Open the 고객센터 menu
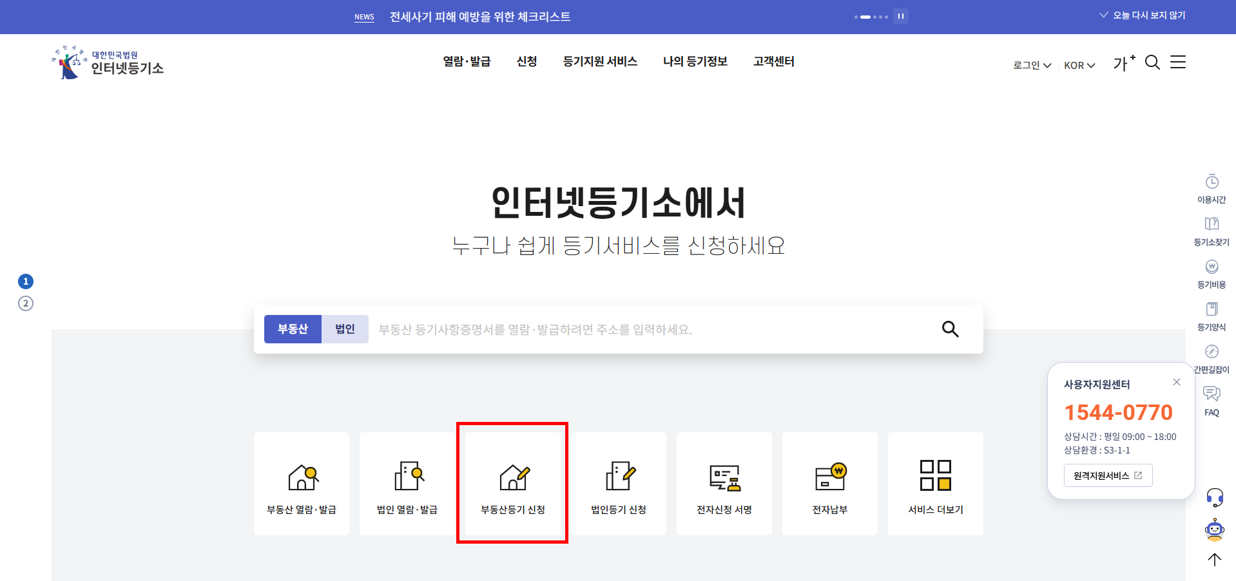The height and width of the screenshot is (581, 1236). (773, 61)
